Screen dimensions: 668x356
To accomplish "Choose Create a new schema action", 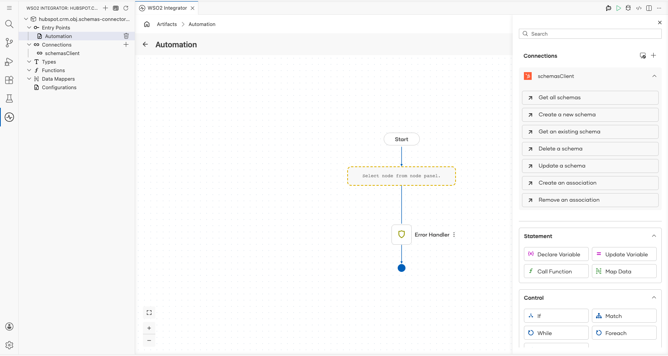I will (590, 115).
